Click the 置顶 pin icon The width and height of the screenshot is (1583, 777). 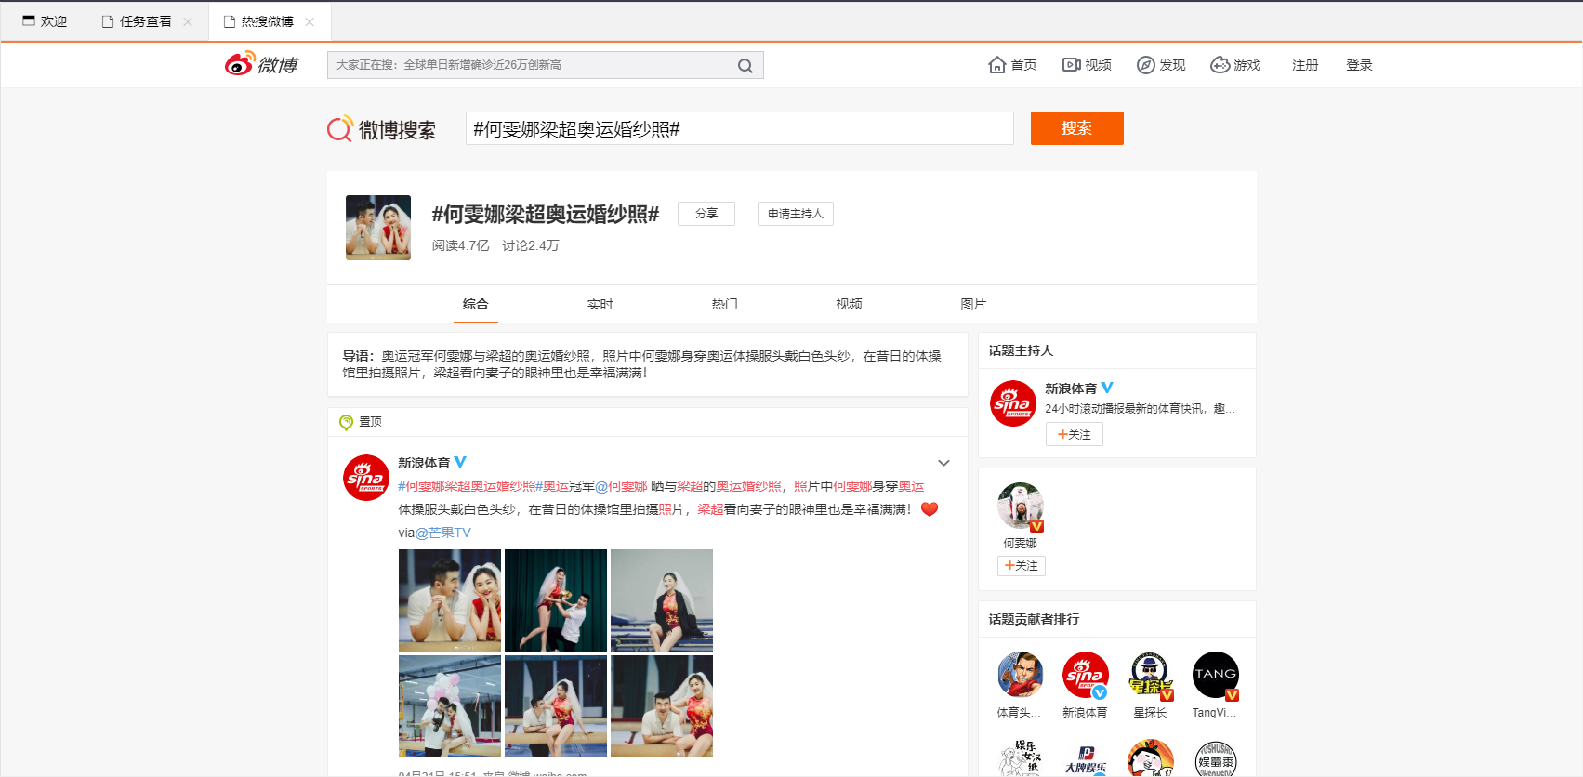coord(346,422)
